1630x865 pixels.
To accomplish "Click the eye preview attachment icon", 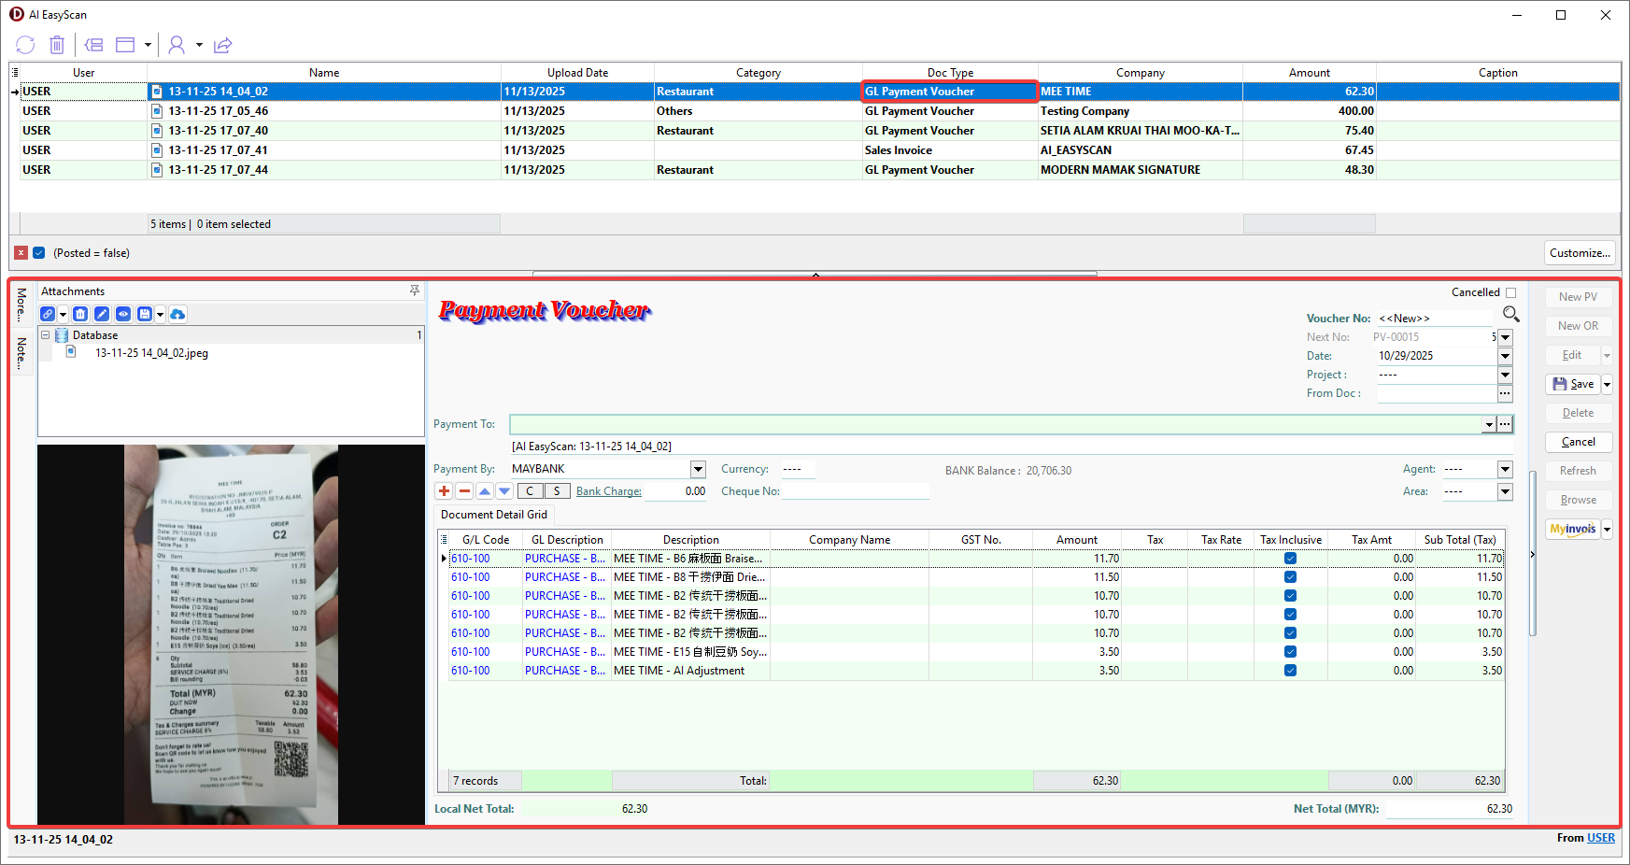I will tap(122, 315).
